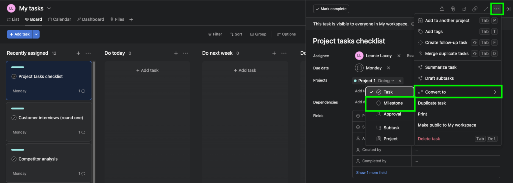The height and width of the screenshot is (183, 513).
Task: Open the Group options
Action: tap(258, 34)
